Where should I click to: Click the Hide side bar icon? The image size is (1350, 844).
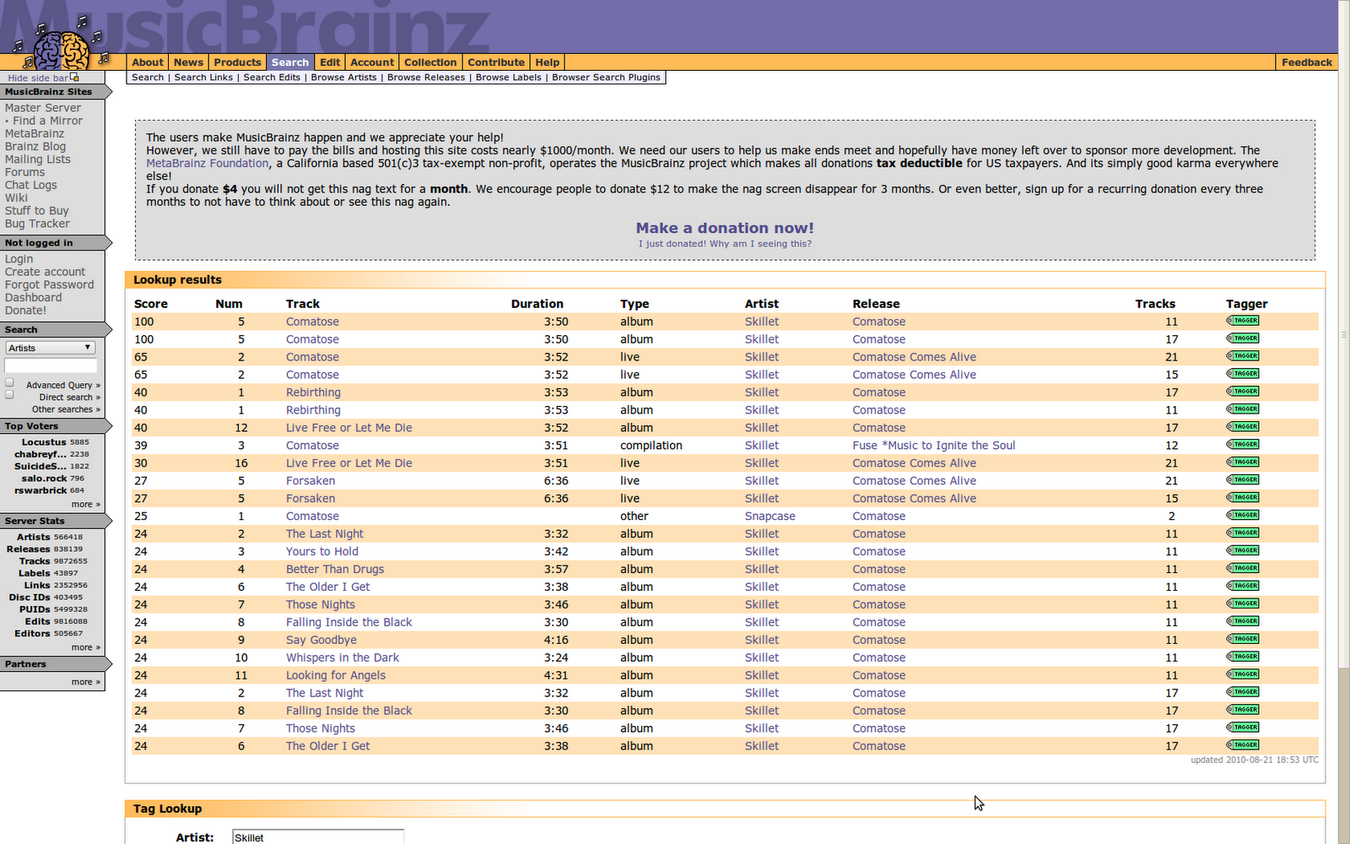(x=75, y=77)
